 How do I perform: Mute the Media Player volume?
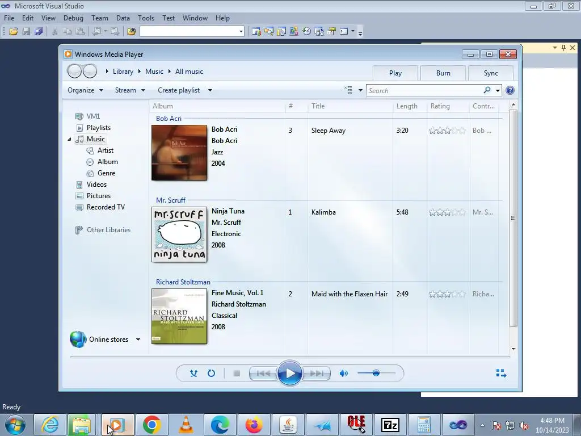pos(343,374)
